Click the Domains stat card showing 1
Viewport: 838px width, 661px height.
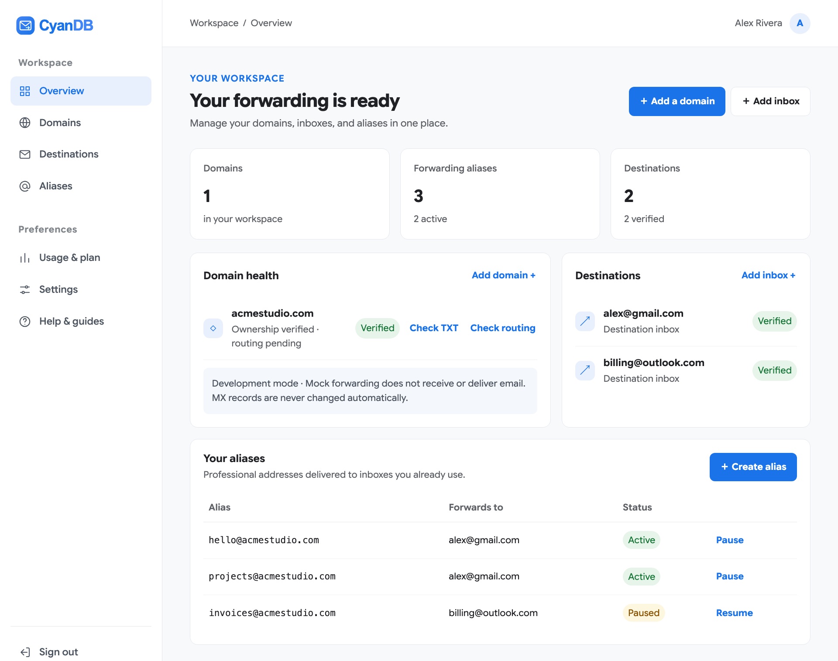click(x=289, y=194)
